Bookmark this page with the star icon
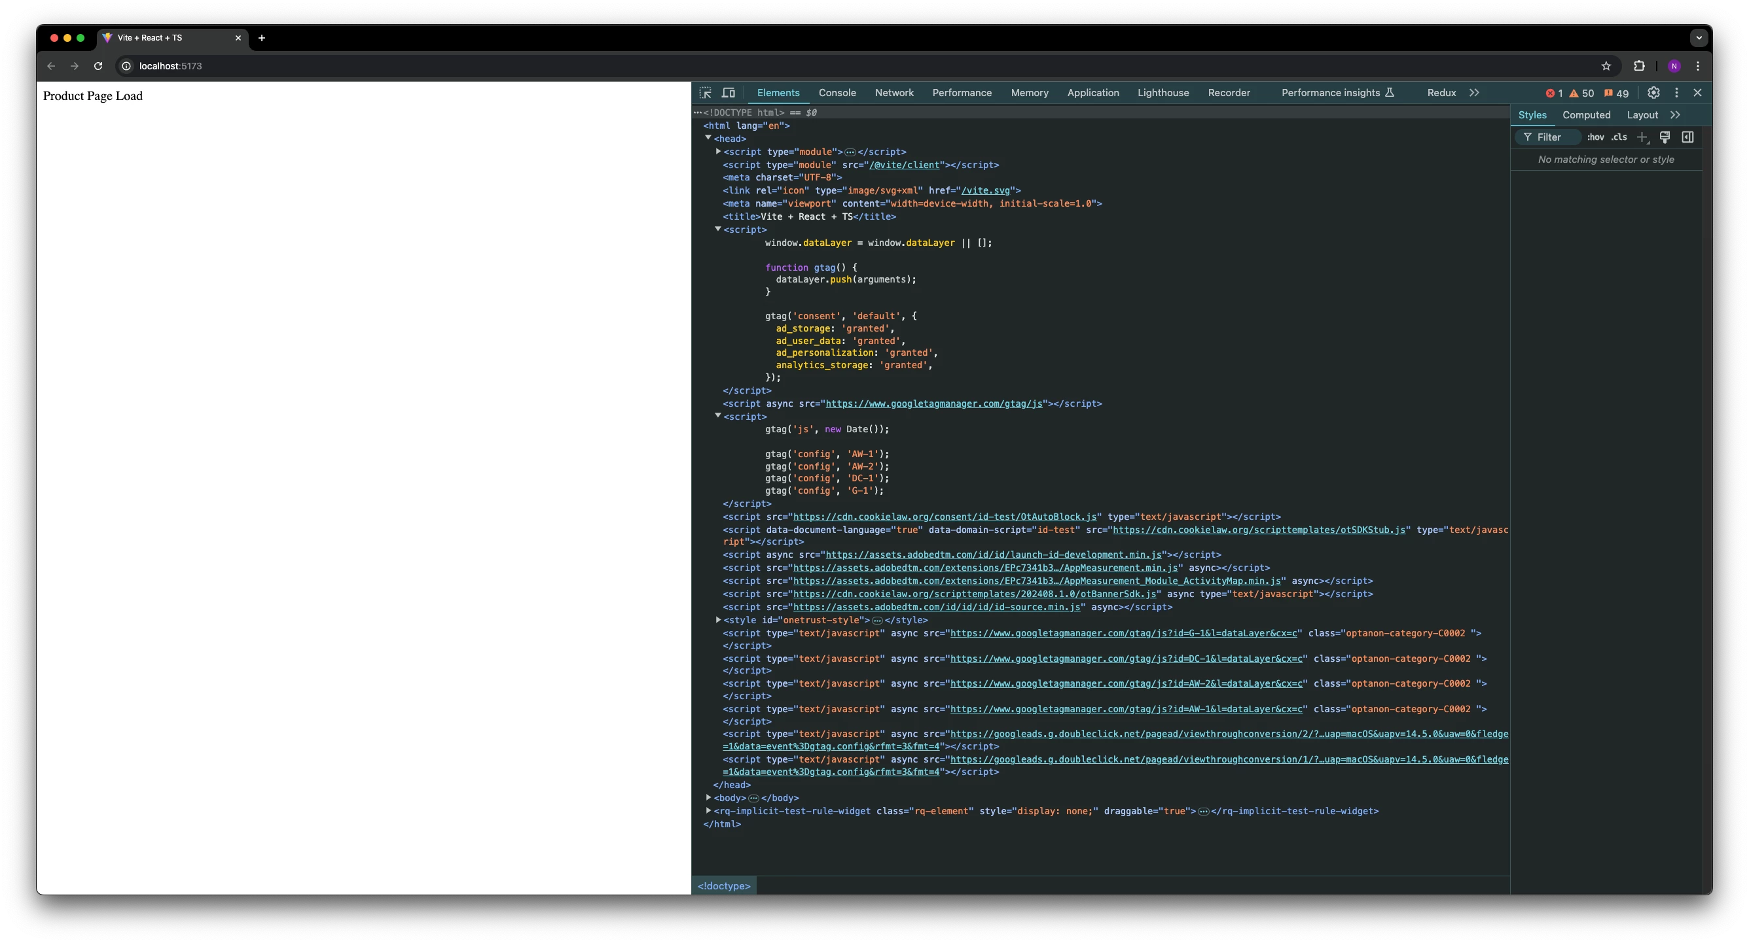1749x943 pixels. pyautogui.click(x=1606, y=66)
